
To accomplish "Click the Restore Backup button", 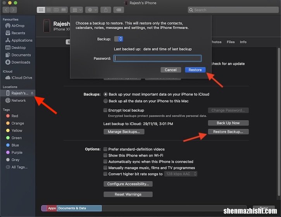I will tap(228, 132).
